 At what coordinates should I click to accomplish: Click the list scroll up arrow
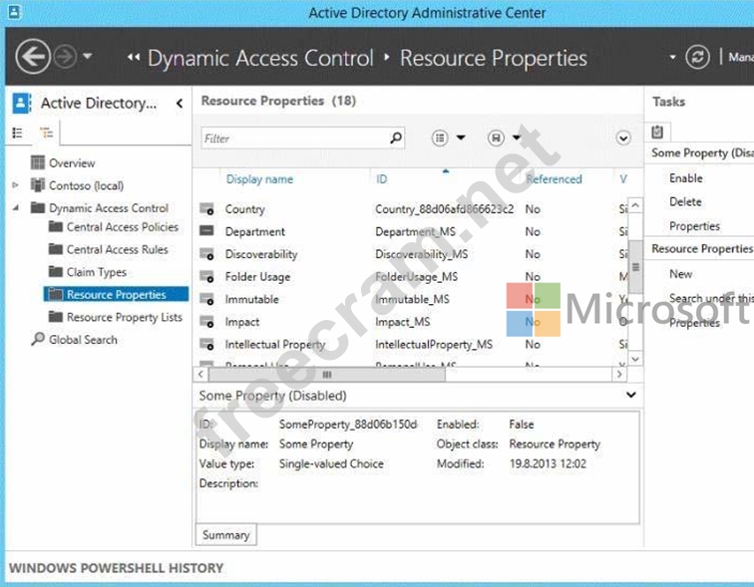635,205
